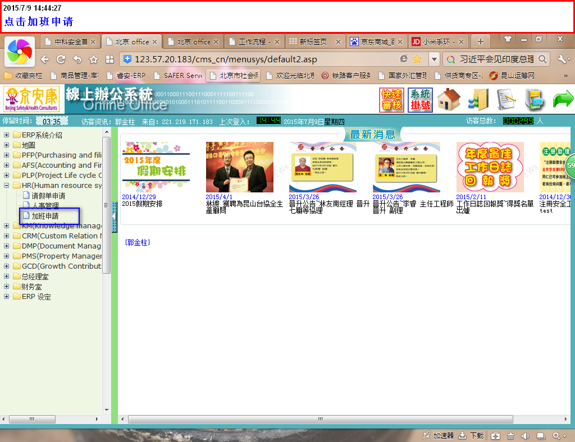The image size is (575, 442).
Task: Click the speaker mute icon in status bar
Action: (526, 436)
